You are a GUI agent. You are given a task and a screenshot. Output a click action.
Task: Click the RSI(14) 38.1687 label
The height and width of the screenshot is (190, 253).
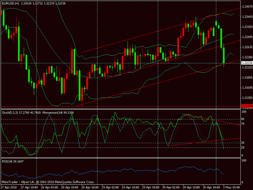click(x=13, y=161)
